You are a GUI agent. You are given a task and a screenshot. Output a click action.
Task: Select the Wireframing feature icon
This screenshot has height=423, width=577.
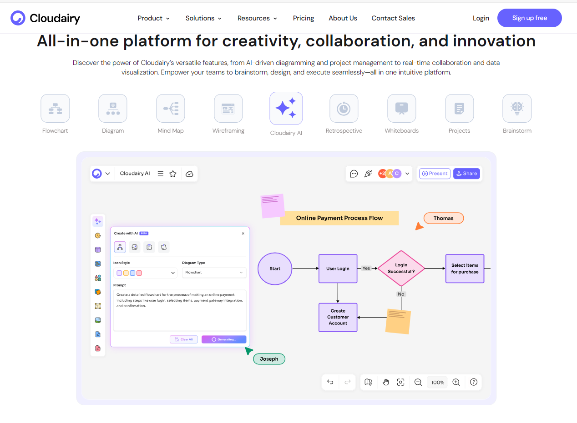tap(228, 108)
